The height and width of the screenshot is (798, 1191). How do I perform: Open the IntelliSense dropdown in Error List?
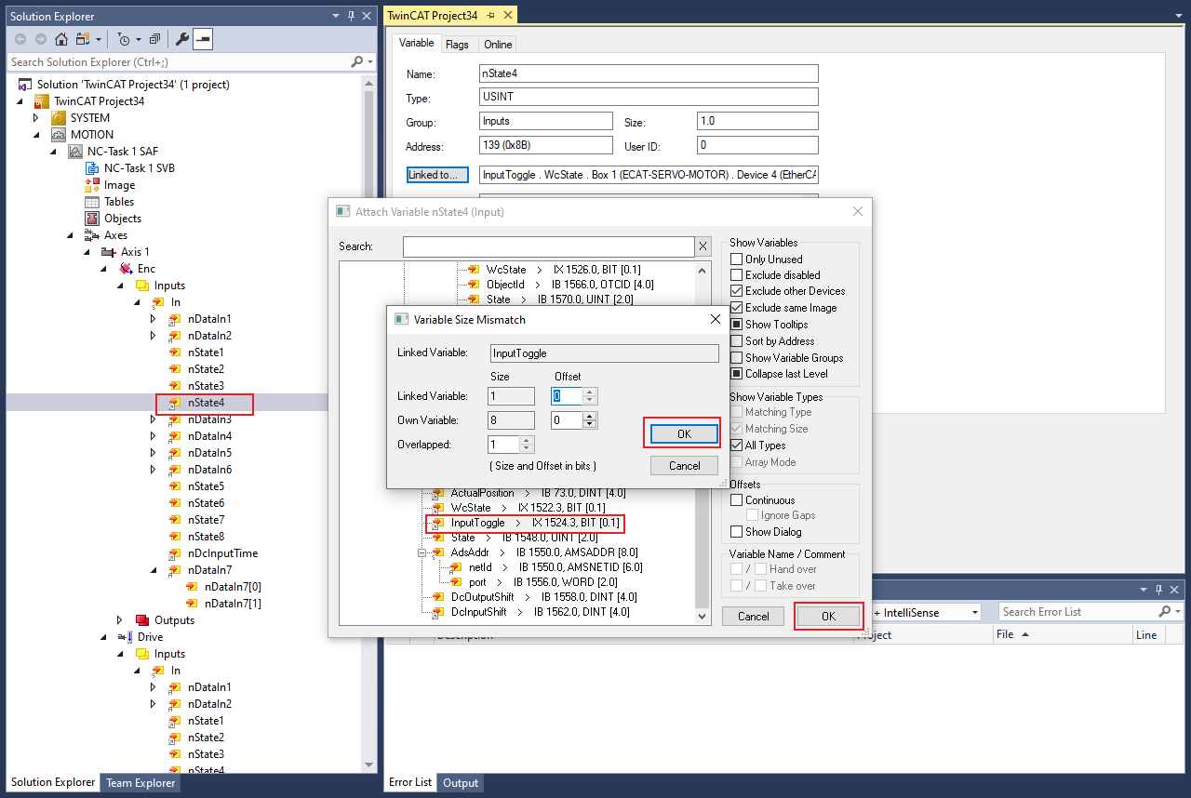974,612
